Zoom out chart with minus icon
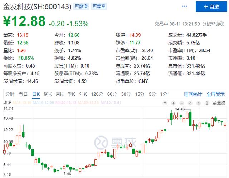229x178 pixels. click(182, 103)
